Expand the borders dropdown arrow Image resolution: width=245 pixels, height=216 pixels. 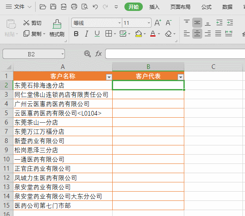[x=115, y=34]
